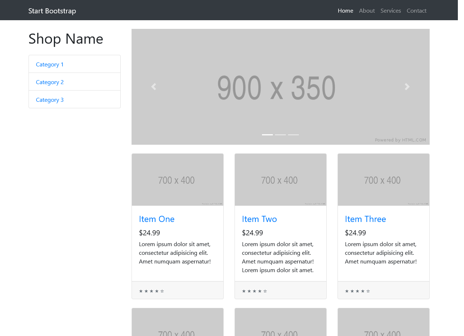Click the Start Bootstrap brand link
The height and width of the screenshot is (336, 464).
point(52,11)
